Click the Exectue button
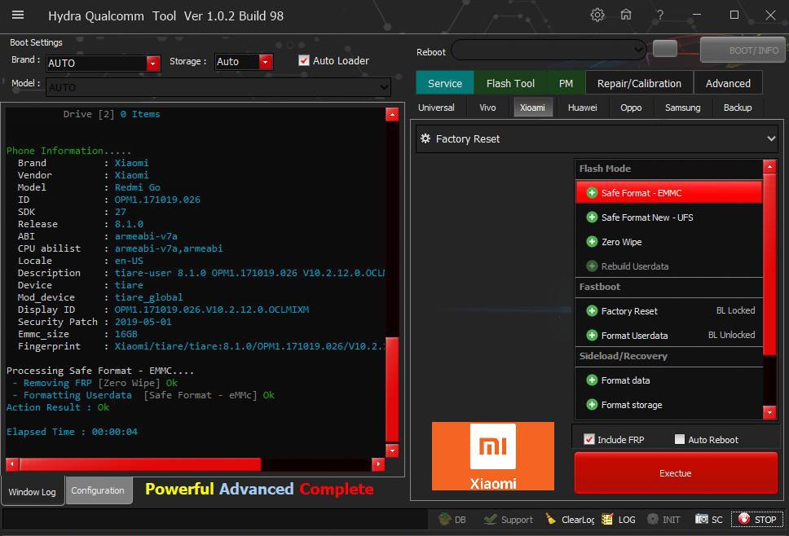Viewport: 789px width, 536px height. tap(675, 473)
